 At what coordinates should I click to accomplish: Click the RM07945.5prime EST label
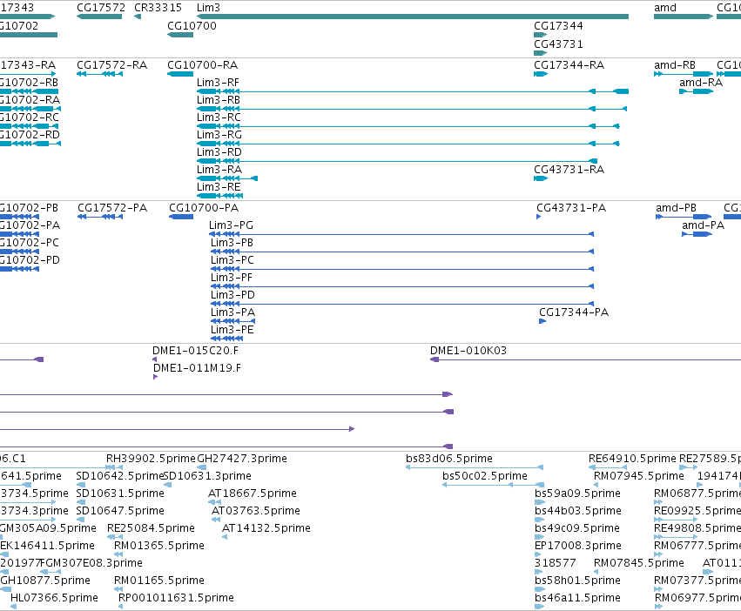tap(639, 476)
